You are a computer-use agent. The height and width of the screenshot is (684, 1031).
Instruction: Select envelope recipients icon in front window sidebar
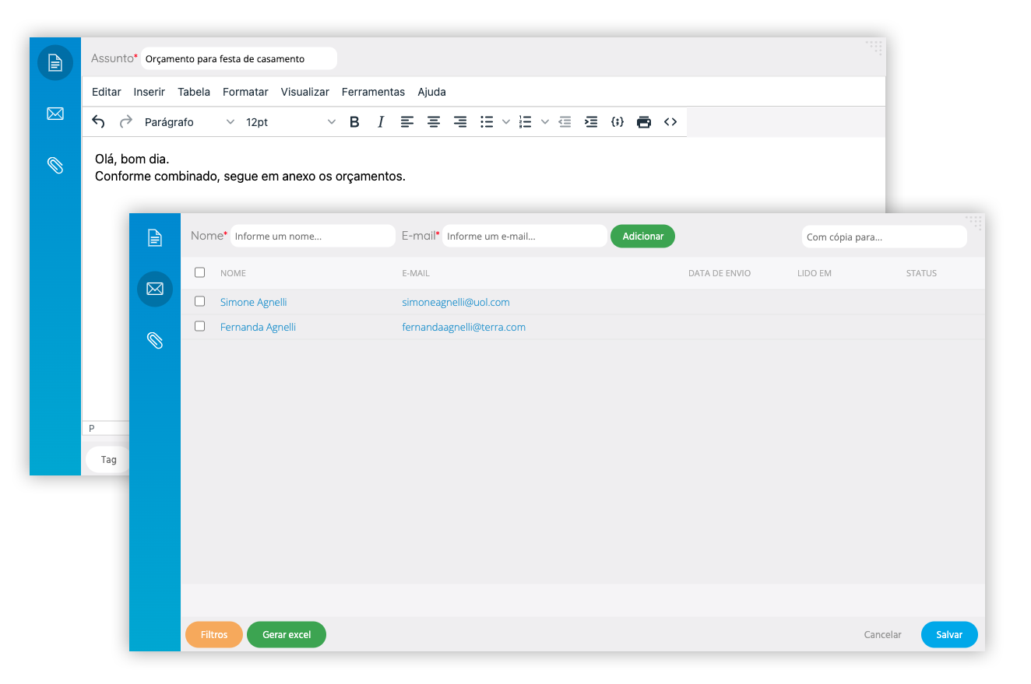coord(155,289)
